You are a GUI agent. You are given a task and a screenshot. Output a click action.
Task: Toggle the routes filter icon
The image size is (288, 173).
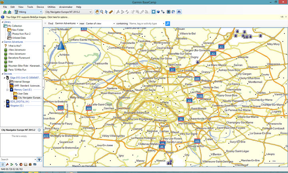[x=12, y=164]
